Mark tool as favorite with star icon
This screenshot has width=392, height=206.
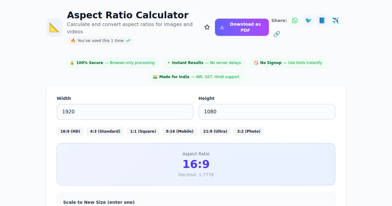(x=207, y=27)
